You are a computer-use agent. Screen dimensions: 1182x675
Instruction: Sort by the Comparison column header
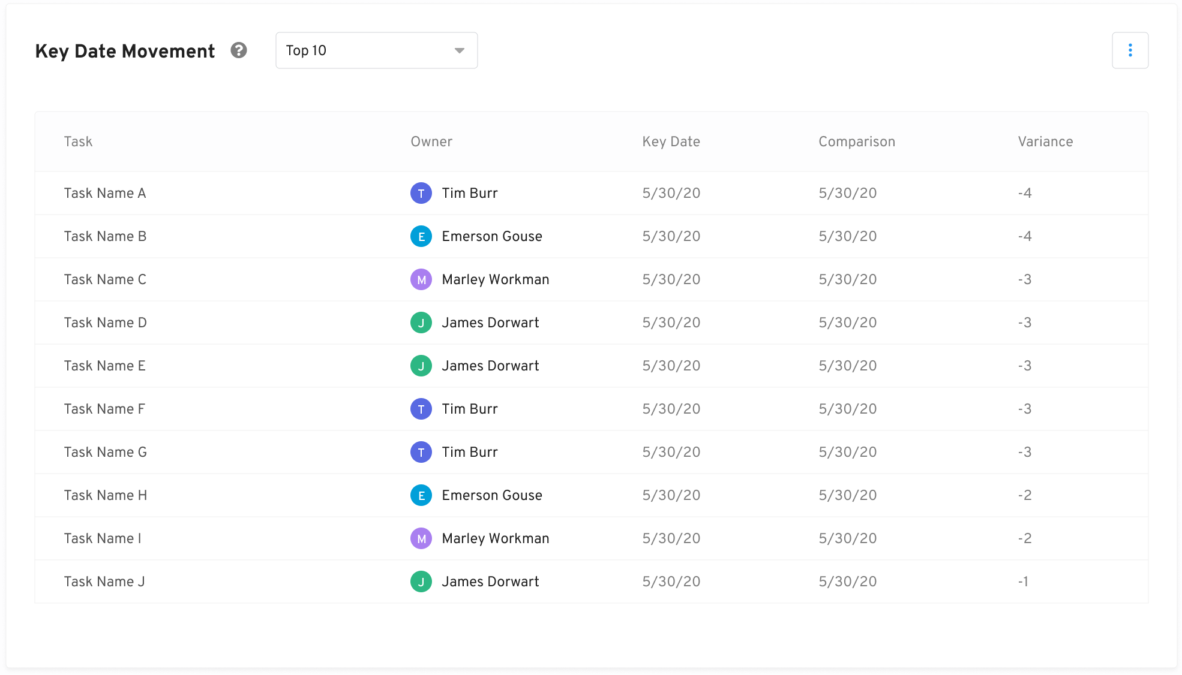(857, 141)
